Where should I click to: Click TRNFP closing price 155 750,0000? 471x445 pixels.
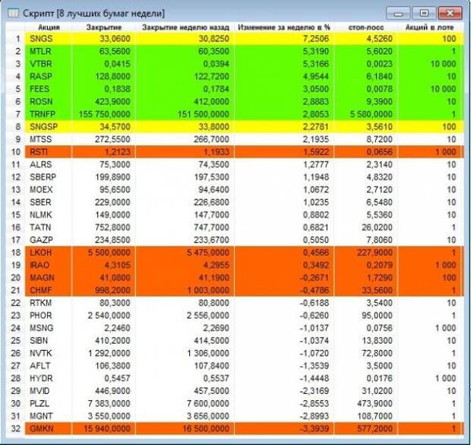pos(105,114)
